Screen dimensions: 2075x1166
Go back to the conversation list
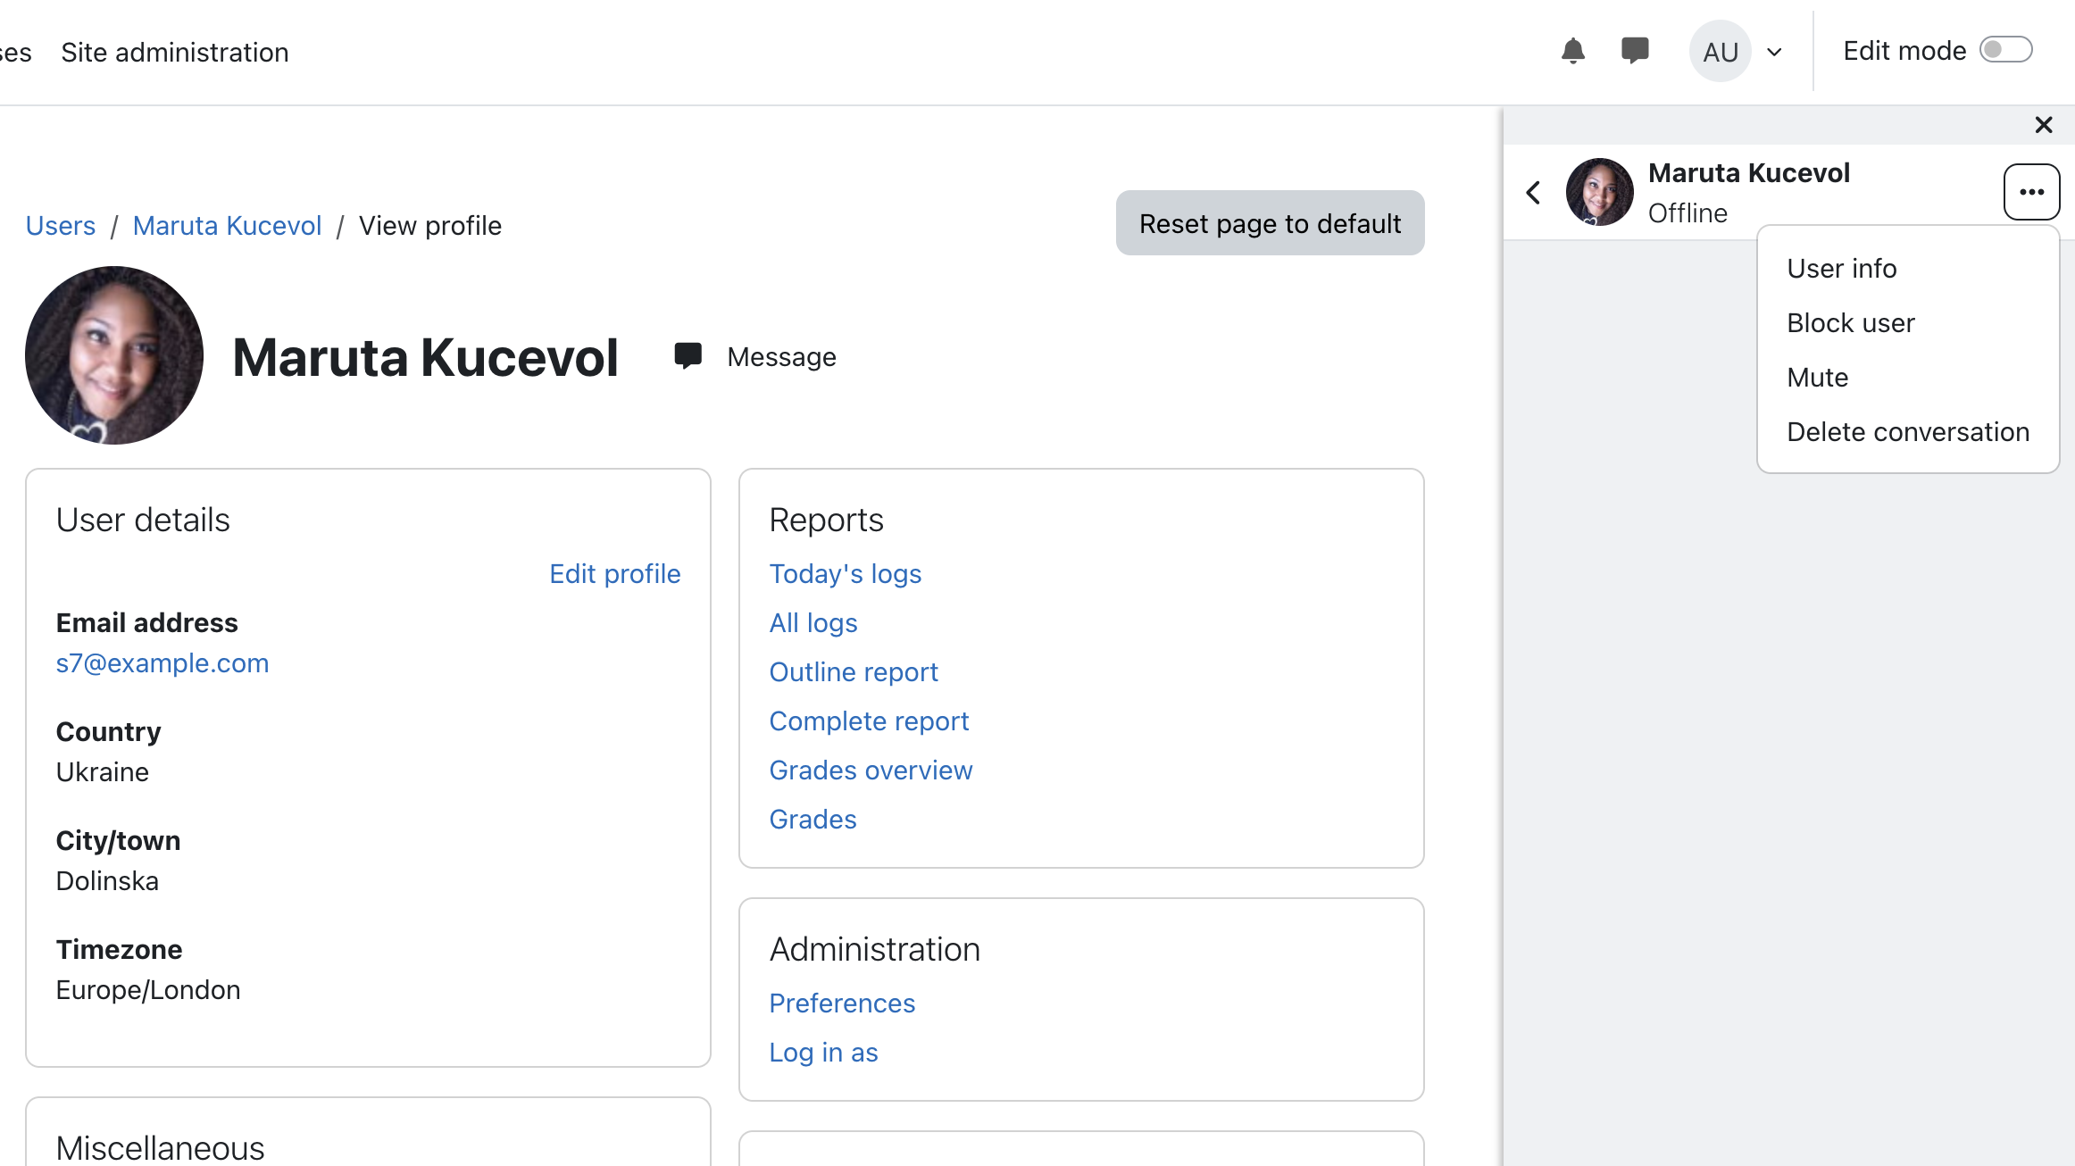pos(1533,192)
